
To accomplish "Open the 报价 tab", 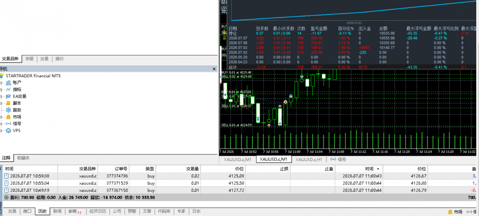I will click(59, 59).
